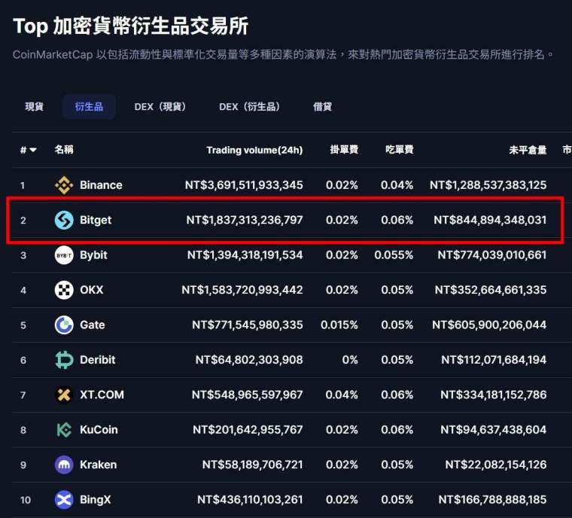Select the 衍生品 tab

[x=89, y=107]
